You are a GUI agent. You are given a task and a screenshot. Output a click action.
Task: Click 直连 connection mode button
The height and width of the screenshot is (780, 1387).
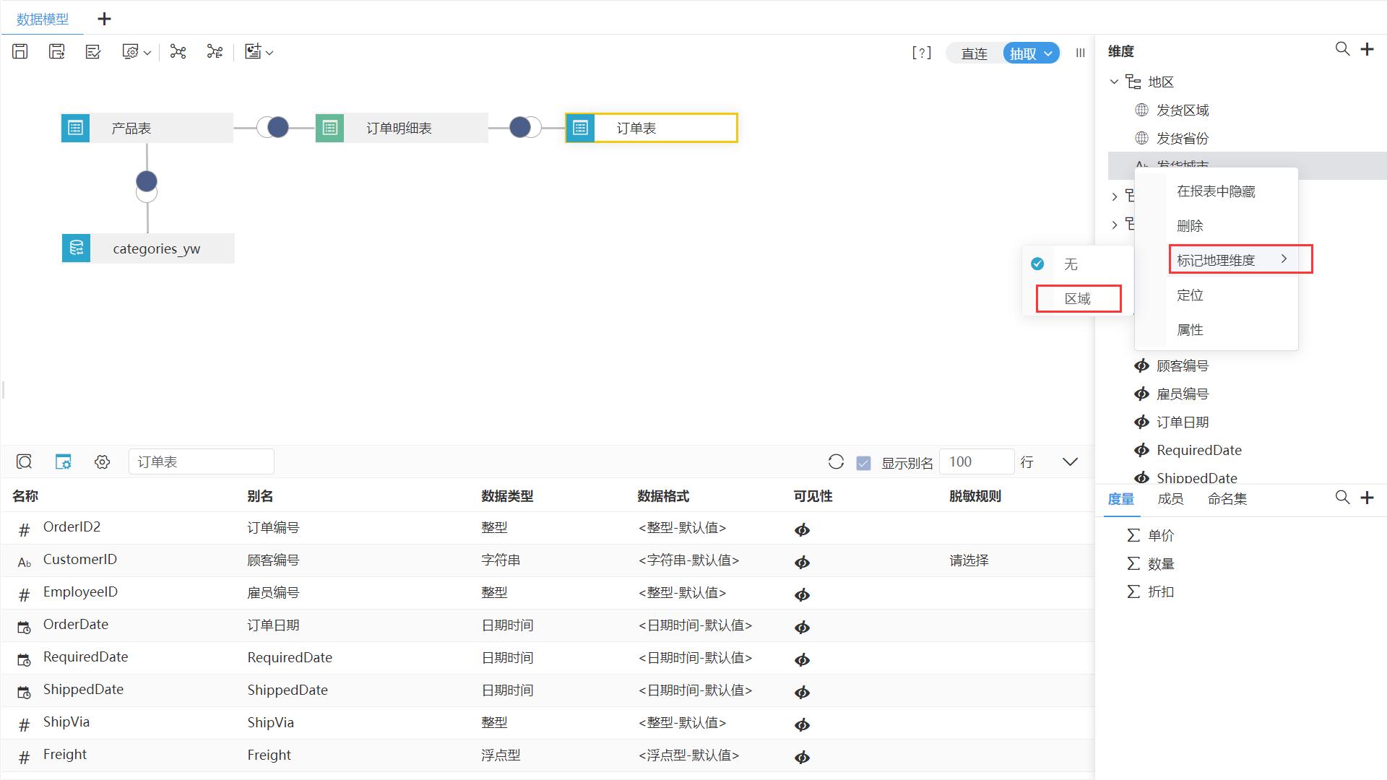(973, 53)
